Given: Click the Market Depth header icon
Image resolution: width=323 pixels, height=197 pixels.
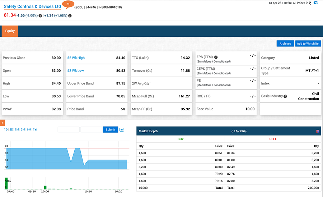Looking at the screenshot, I should [318, 131].
